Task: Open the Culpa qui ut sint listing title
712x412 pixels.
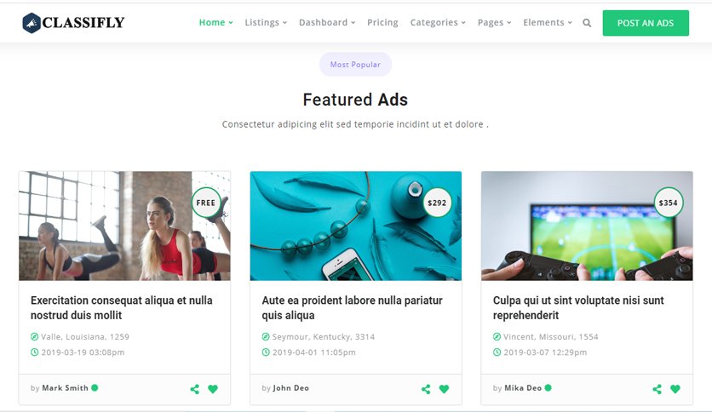Action: point(578,307)
